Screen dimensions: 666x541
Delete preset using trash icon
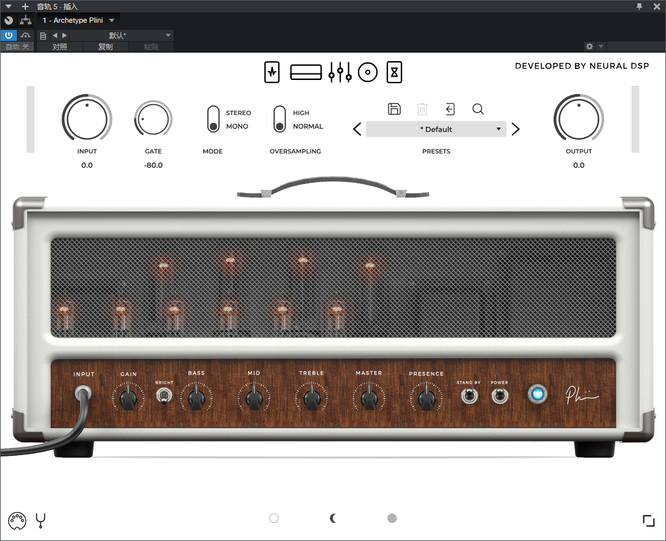[422, 109]
